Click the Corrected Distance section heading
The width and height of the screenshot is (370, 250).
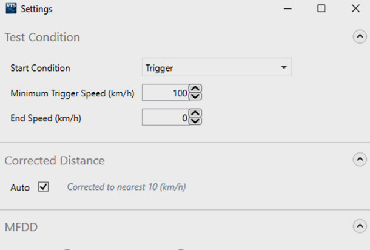pos(55,161)
